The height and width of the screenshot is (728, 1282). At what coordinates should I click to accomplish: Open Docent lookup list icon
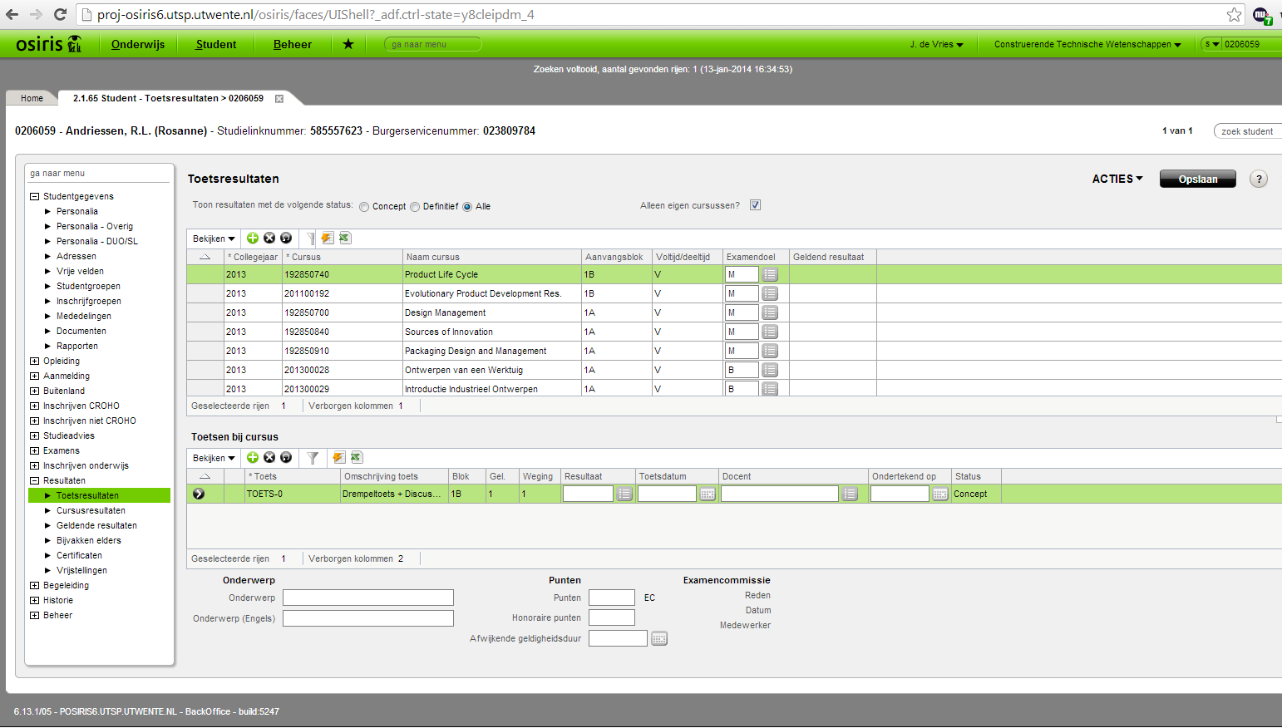850,494
